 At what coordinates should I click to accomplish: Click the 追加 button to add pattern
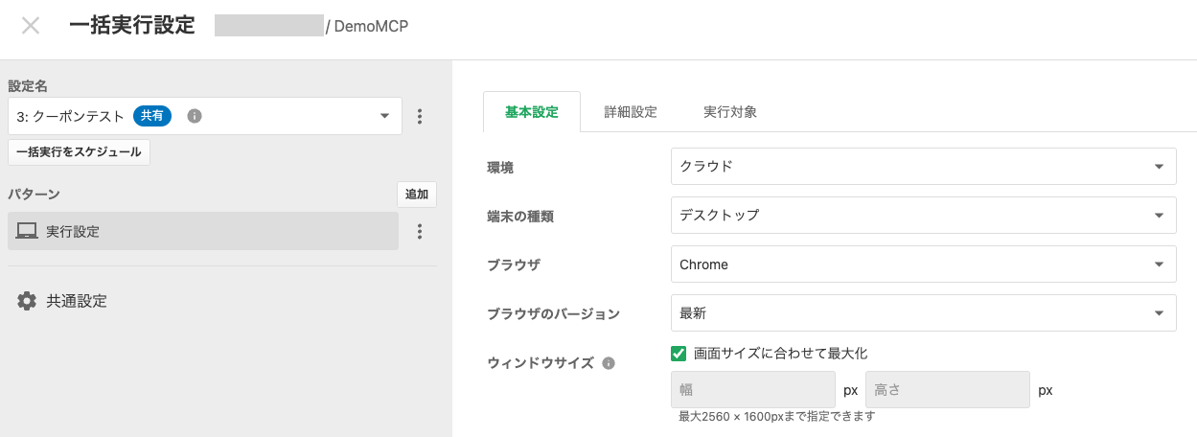click(417, 195)
